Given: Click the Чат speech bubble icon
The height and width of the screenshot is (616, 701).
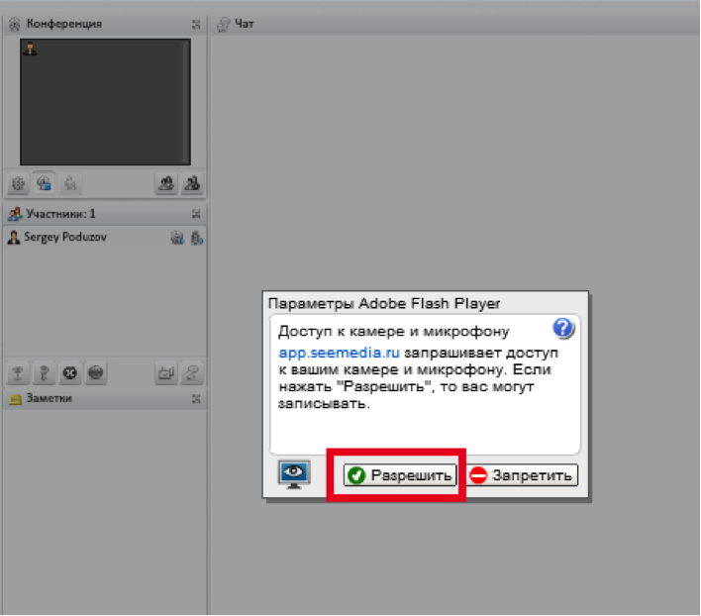Looking at the screenshot, I should click(x=224, y=24).
